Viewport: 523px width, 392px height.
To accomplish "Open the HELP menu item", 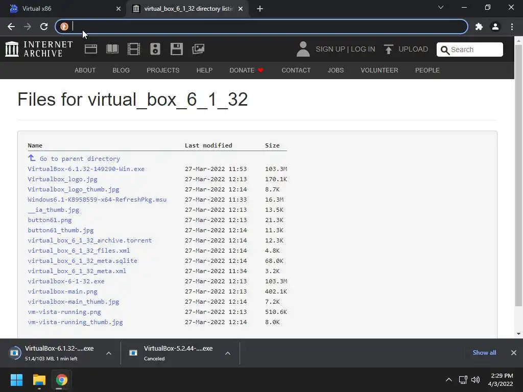I will (x=204, y=70).
